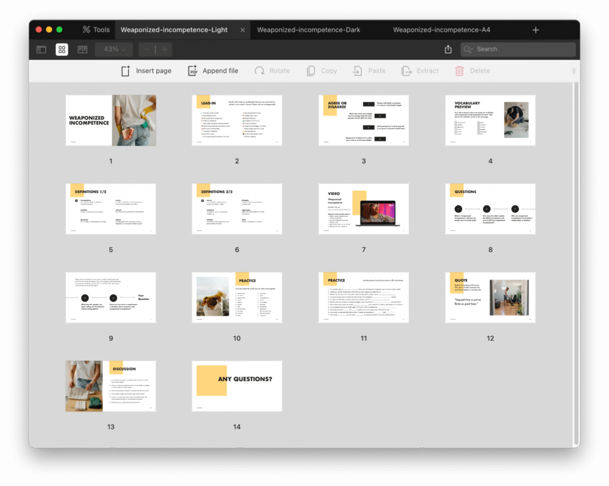Screen dimensions: 609x486
Task: Toggle the page thumbnails grid view
Action: [x=62, y=49]
